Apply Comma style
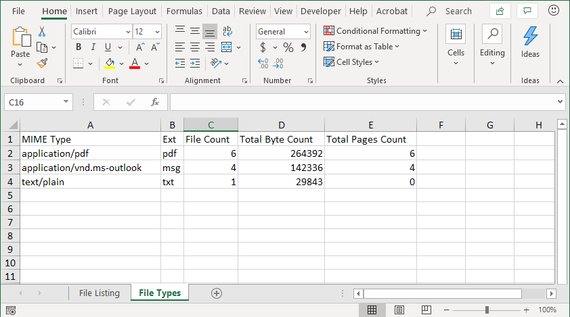The image size is (570, 317). point(303,47)
